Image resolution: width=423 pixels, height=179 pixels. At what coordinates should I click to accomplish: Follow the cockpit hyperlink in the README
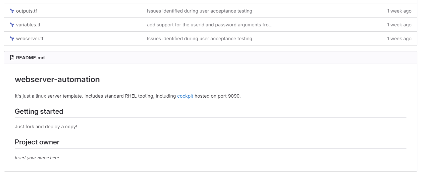tap(185, 96)
